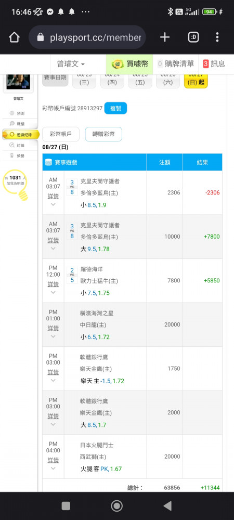Click the 轉贈彩幣 button

point(103,134)
